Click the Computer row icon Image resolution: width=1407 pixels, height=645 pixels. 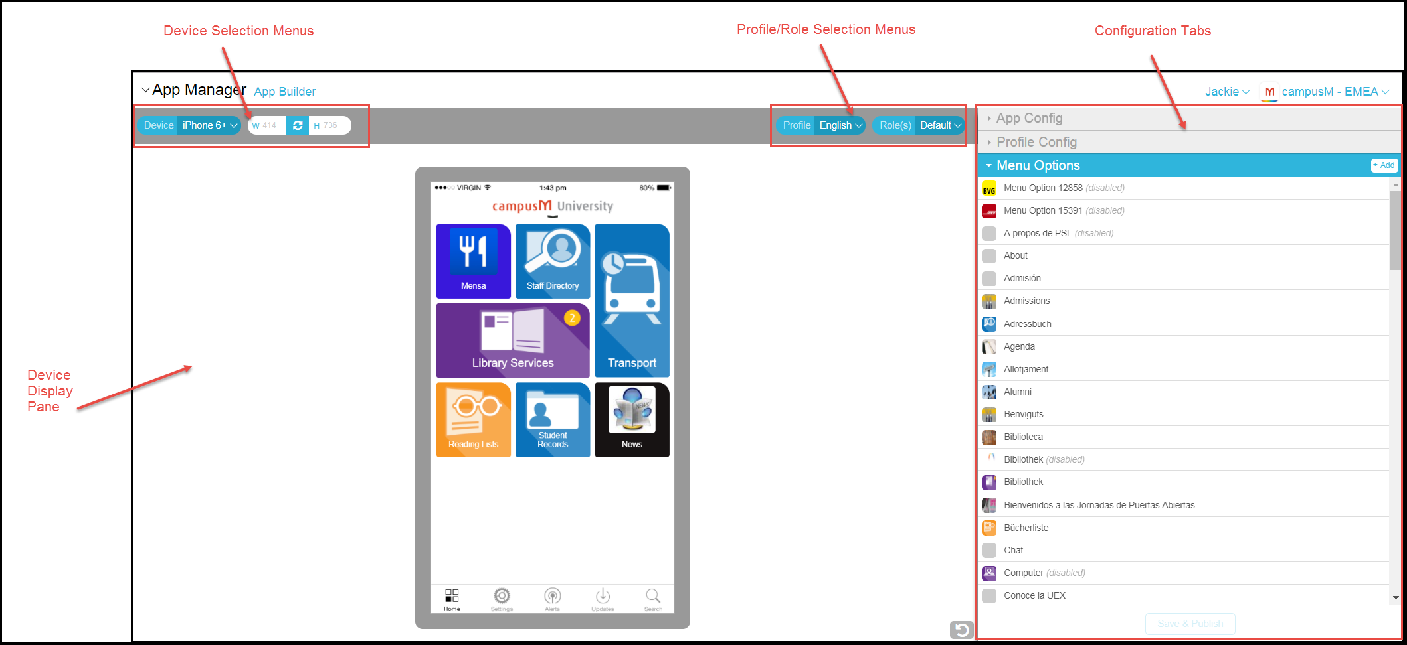(989, 573)
